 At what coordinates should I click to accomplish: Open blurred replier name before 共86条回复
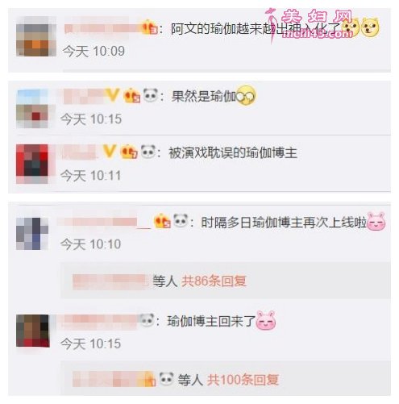(110, 281)
